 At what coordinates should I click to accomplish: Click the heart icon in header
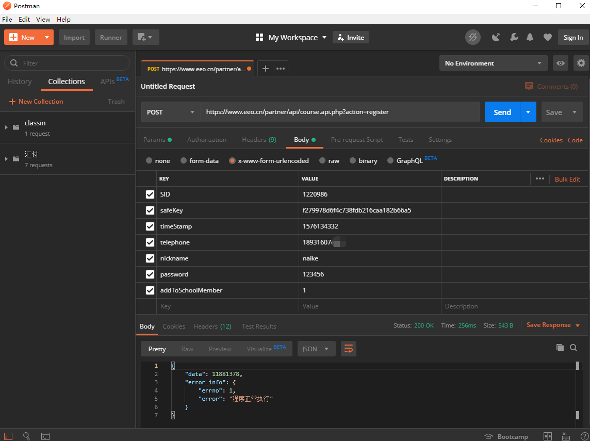pos(548,37)
